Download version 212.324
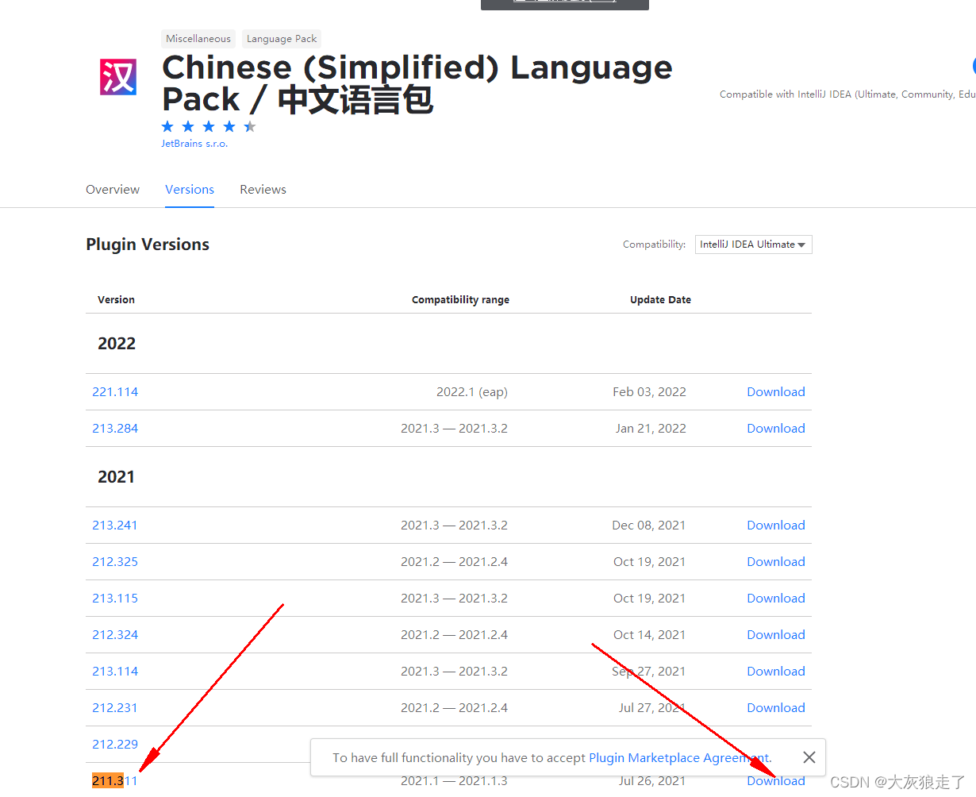The image size is (976, 797). tap(776, 635)
